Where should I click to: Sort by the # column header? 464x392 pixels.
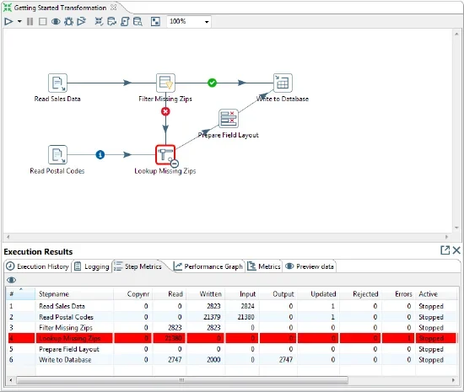coord(21,294)
